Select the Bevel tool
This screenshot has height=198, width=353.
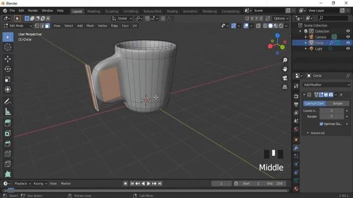coord(8,144)
